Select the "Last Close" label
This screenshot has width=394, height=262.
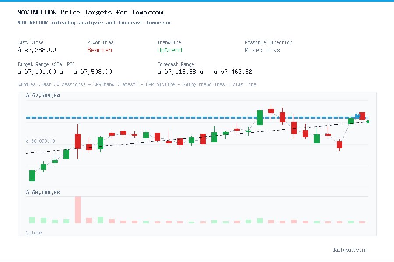(30, 42)
